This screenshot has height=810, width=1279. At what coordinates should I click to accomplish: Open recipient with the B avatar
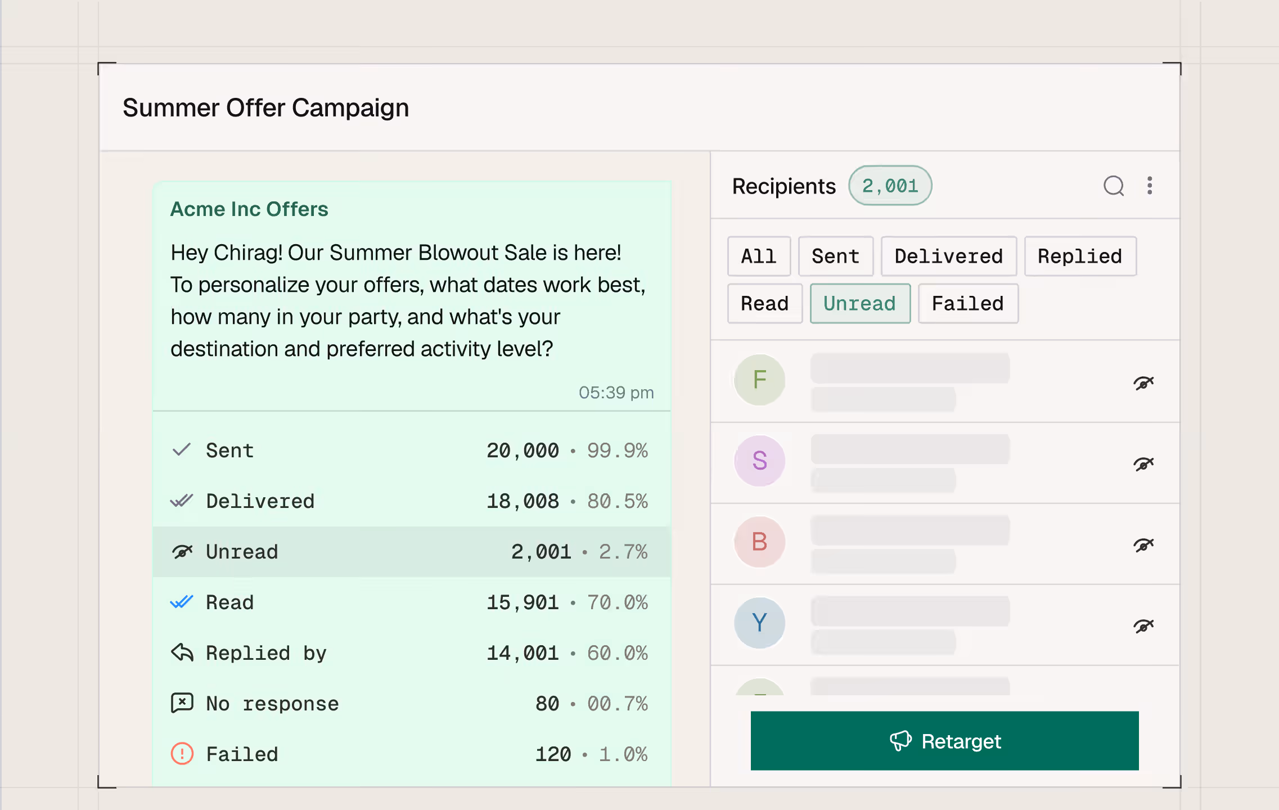click(x=759, y=542)
